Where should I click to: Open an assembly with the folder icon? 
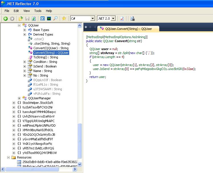coord(21,18)
